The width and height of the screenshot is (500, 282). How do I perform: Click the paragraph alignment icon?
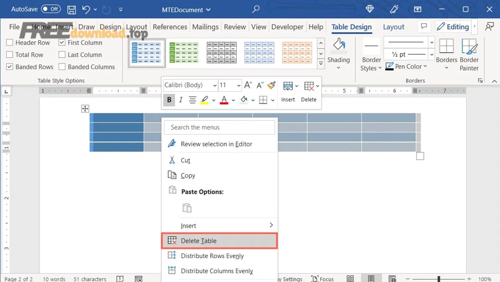point(192,100)
